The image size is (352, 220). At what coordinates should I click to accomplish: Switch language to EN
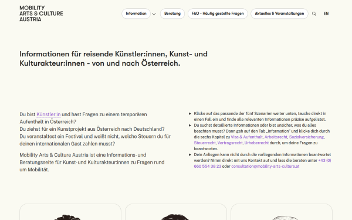tap(326, 13)
